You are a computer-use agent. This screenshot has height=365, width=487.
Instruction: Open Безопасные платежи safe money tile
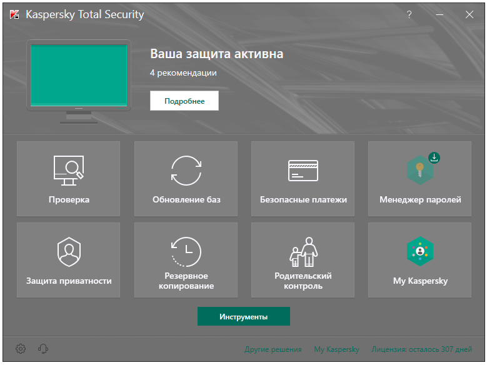tap(303, 179)
